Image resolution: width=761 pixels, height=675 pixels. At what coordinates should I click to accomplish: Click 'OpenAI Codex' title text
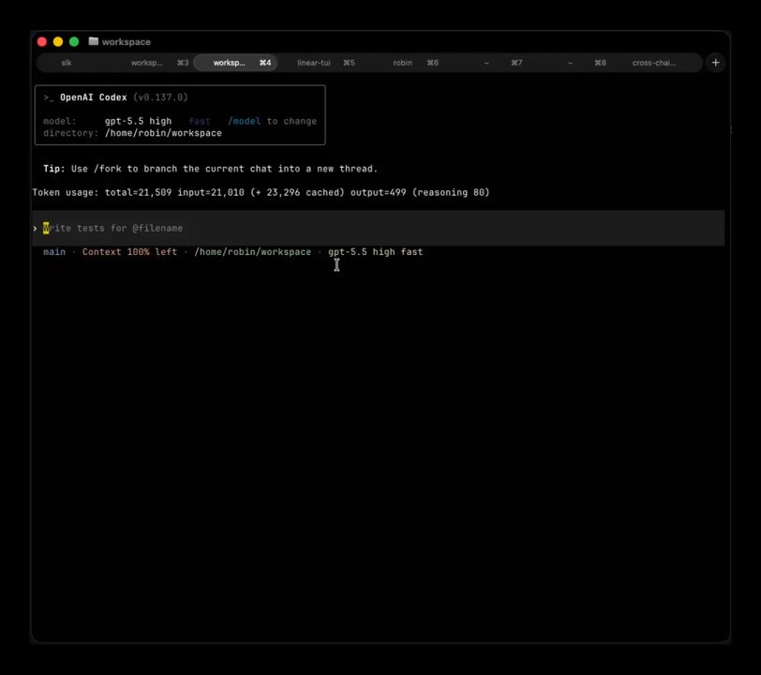[93, 97]
